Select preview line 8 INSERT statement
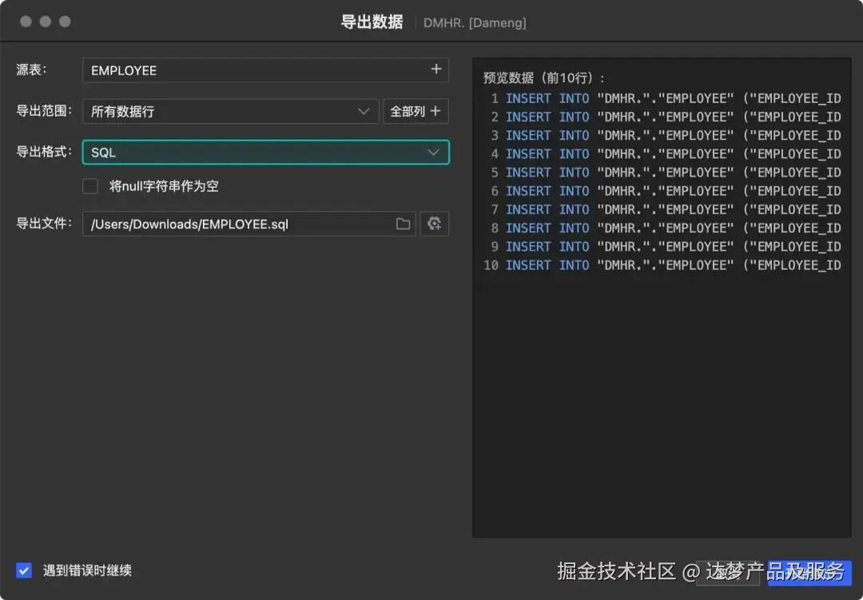Screen dimensions: 863x600 tap(673, 228)
